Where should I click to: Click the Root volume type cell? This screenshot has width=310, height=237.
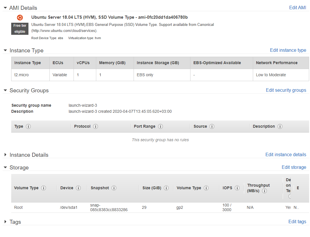(18, 207)
